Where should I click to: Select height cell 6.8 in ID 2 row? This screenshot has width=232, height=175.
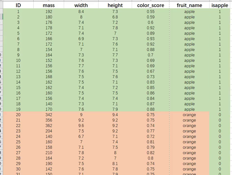tap(115, 17)
